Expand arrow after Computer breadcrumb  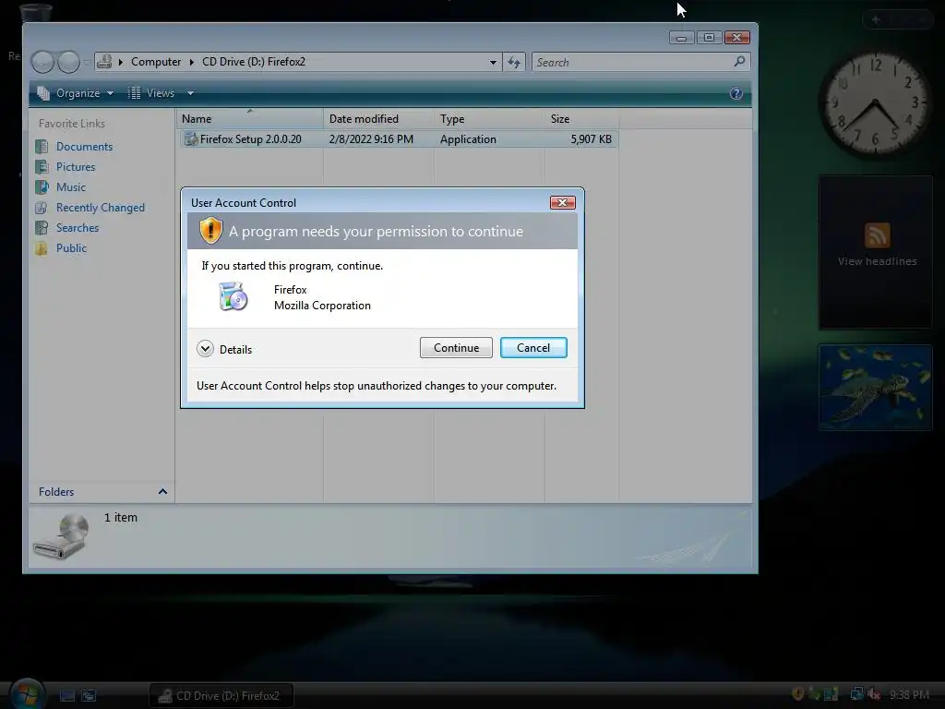point(192,62)
